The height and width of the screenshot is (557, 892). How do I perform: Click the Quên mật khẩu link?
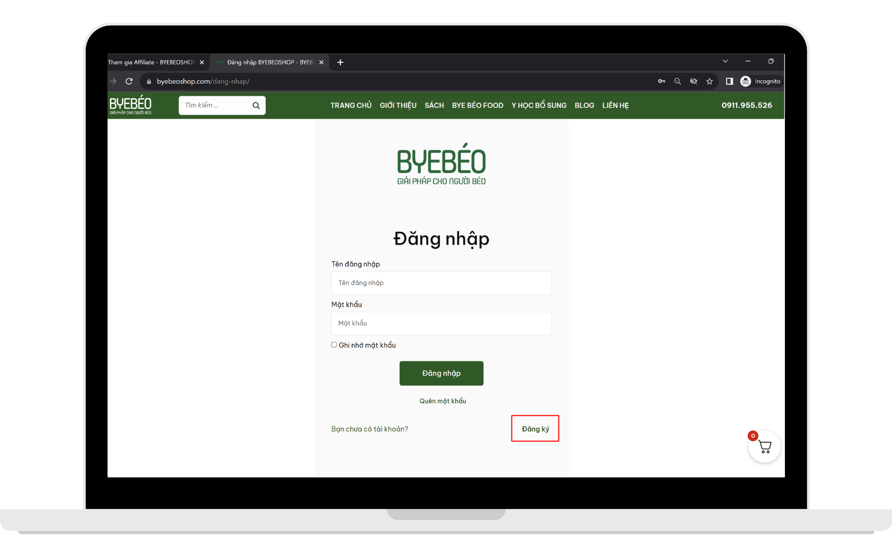pyautogui.click(x=443, y=401)
